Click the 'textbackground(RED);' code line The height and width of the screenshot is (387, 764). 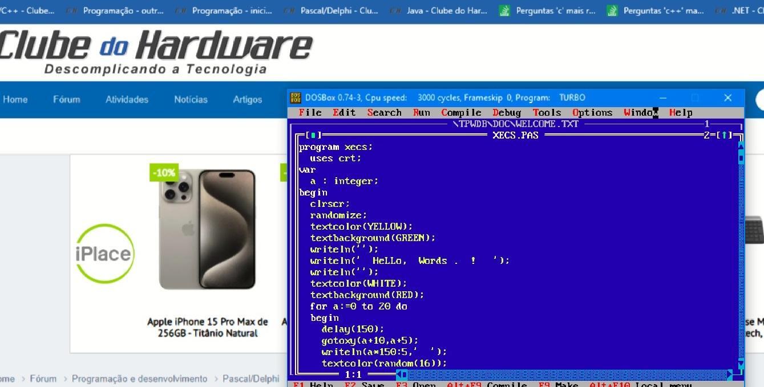(x=367, y=295)
